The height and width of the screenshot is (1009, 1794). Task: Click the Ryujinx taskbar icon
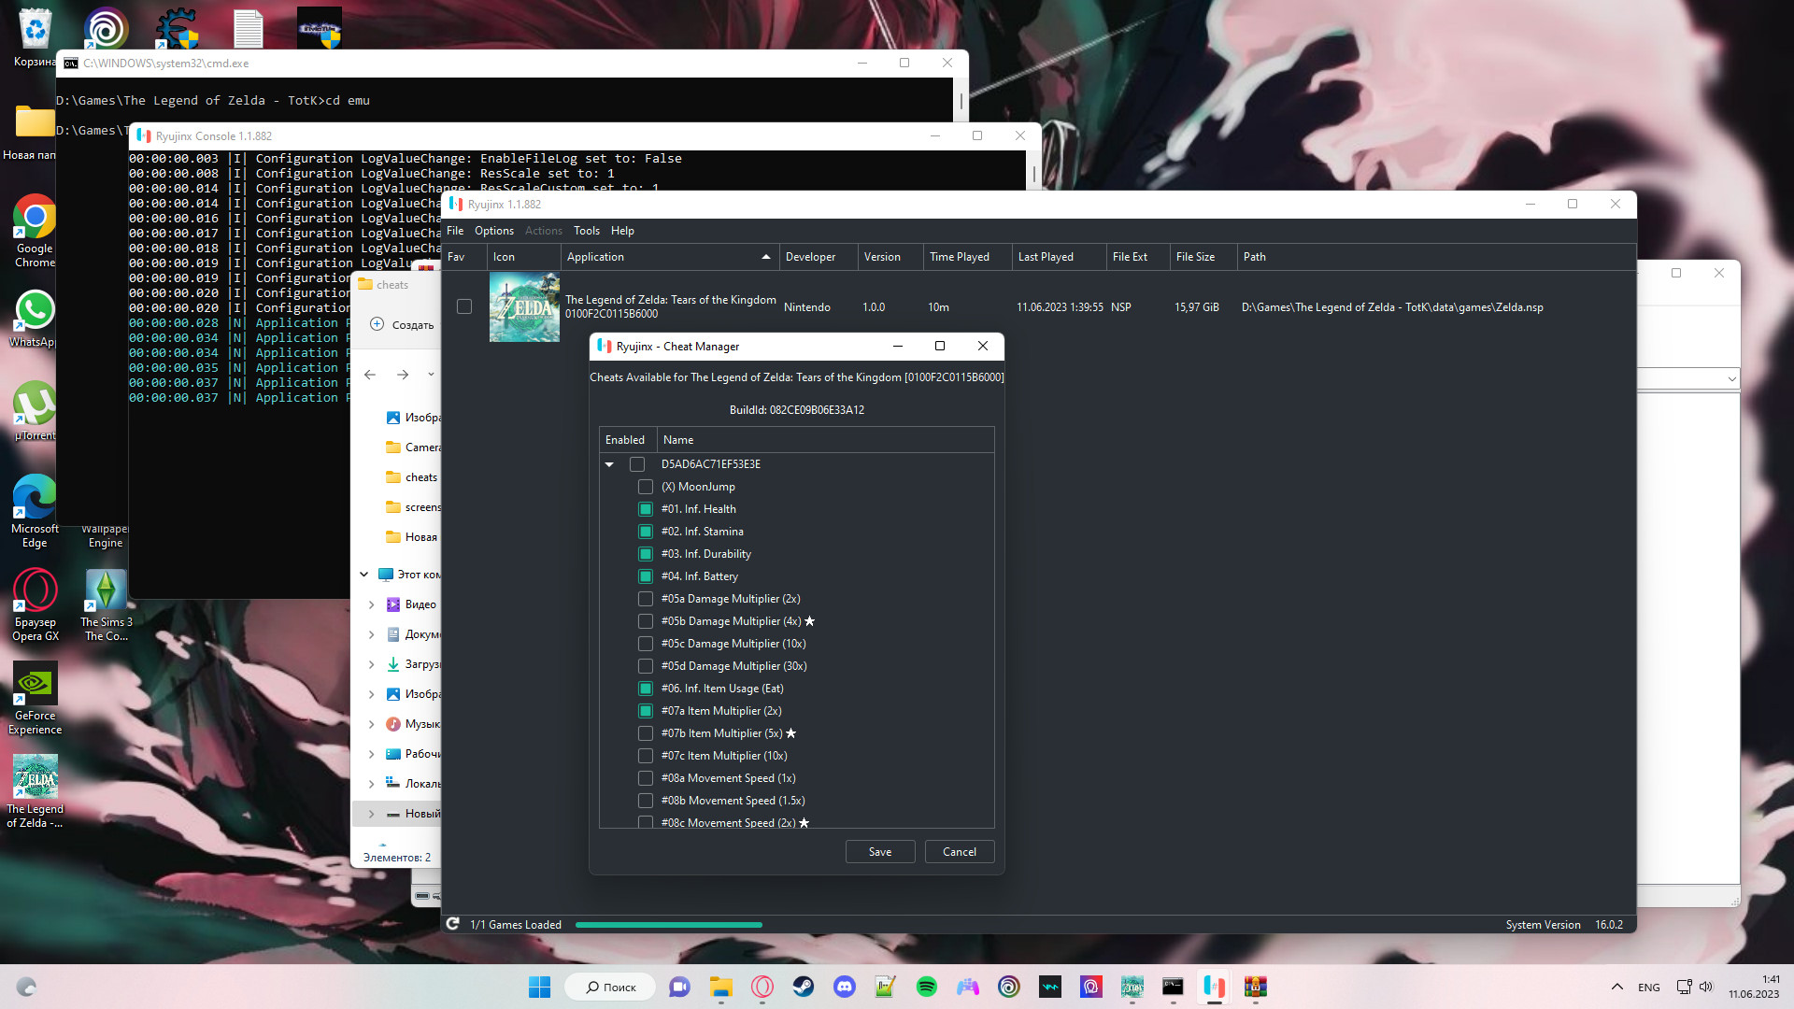pos(1214,987)
